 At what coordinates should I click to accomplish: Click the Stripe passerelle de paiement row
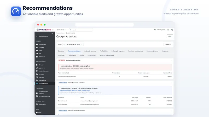(115, 76)
